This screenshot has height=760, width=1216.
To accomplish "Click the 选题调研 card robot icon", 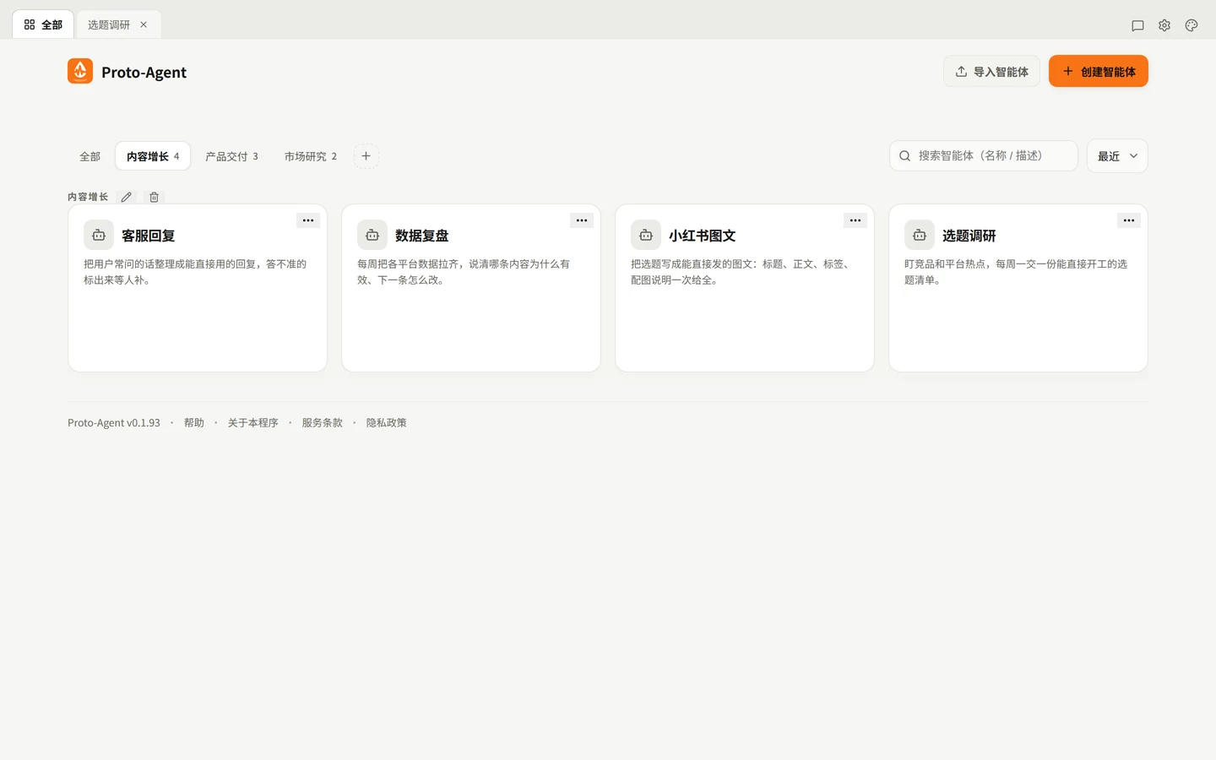I will tap(920, 235).
